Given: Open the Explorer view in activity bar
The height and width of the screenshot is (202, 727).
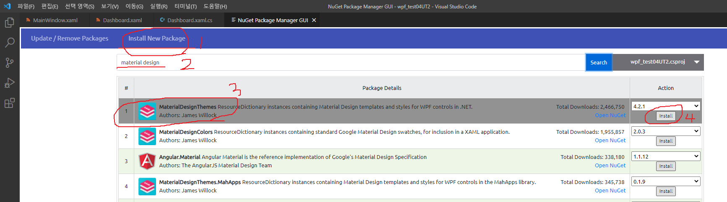Looking at the screenshot, I should tap(10, 22).
